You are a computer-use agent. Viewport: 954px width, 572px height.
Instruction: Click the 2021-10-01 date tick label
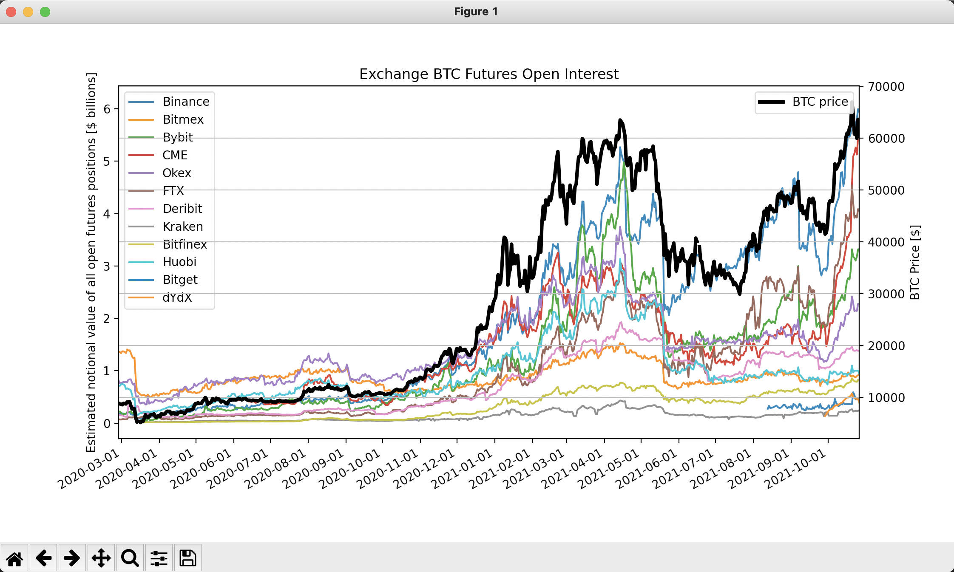pyautogui.click(x=795, y=469)
